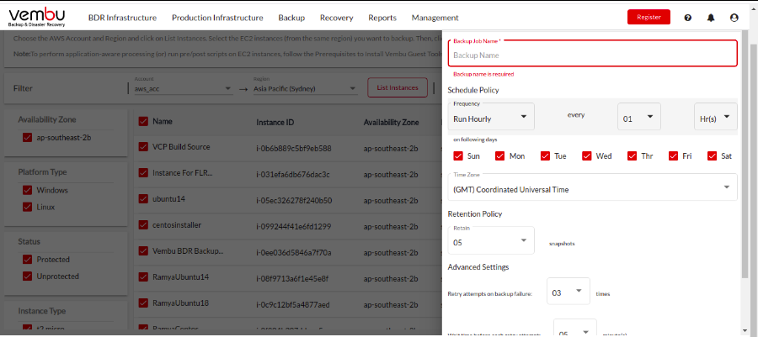Viewport: 758px width, 337px height.
Task: Click instance ID i-0ee036d5846a7f70a
Action: point(294,253)
